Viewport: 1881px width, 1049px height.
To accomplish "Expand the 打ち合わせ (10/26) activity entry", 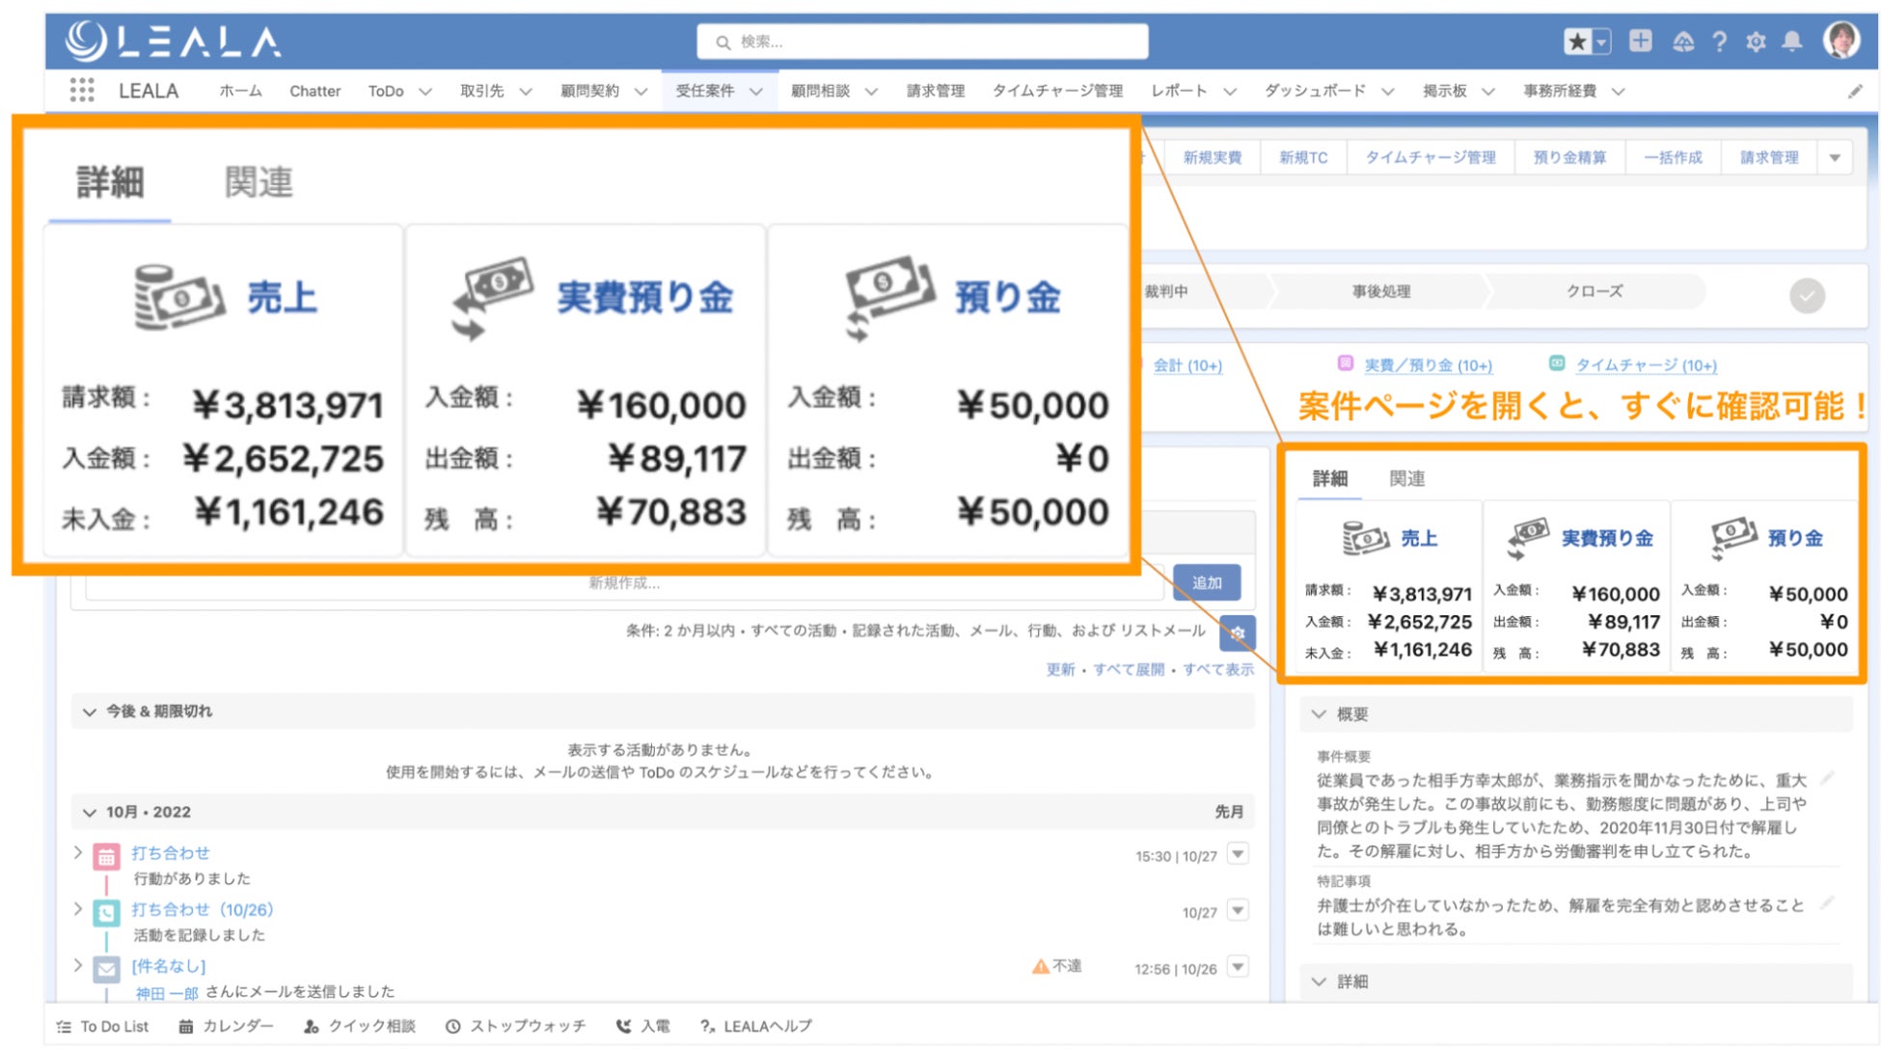I will [78, 909].
